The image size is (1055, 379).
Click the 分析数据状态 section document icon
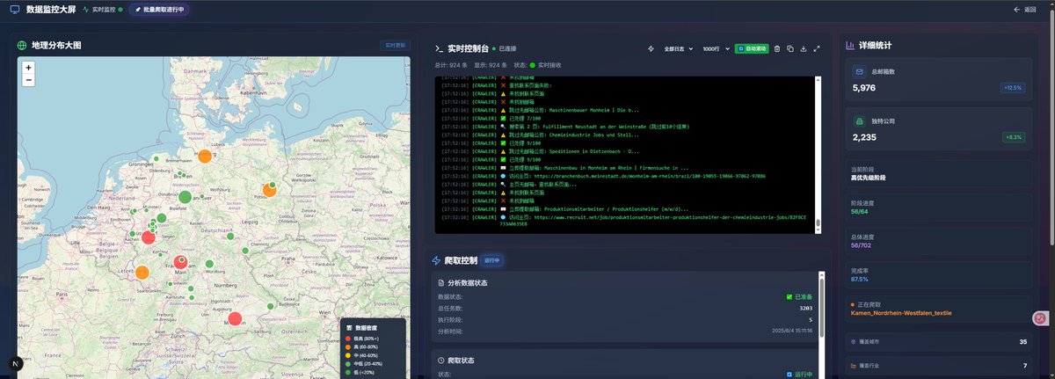tap(441, 282)
